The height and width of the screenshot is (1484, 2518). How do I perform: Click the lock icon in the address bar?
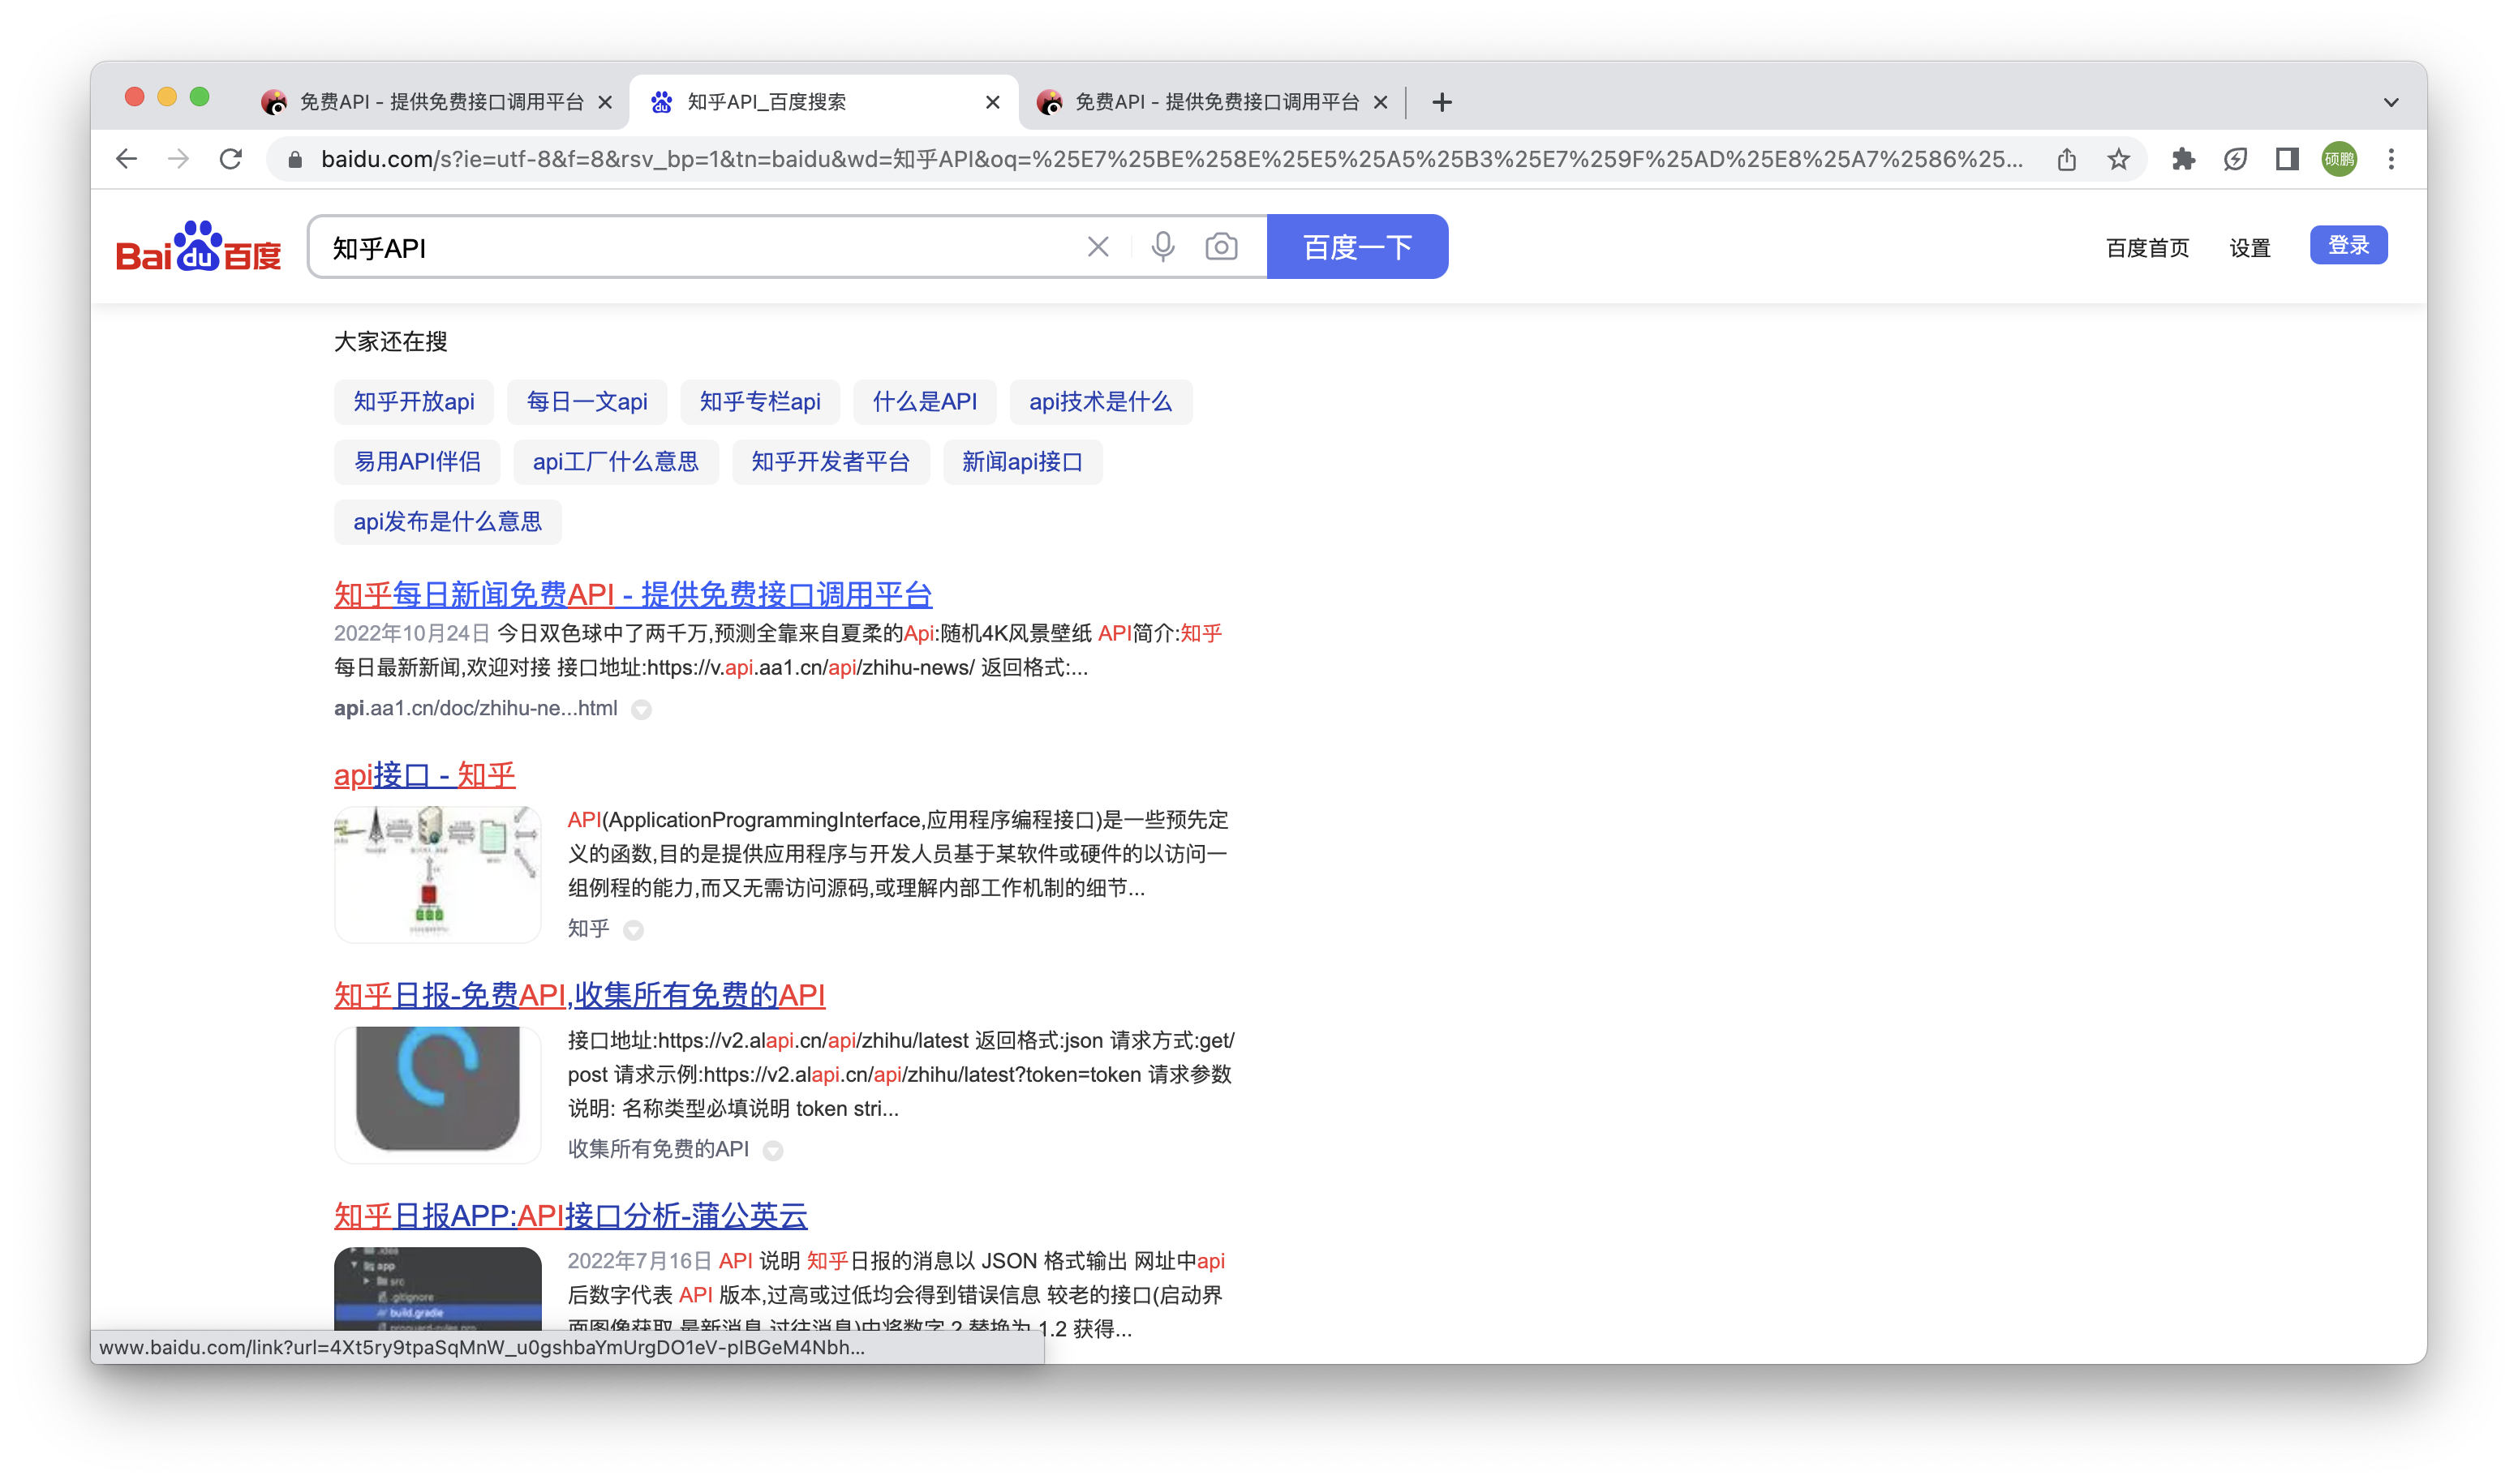(x=294, y=160)
